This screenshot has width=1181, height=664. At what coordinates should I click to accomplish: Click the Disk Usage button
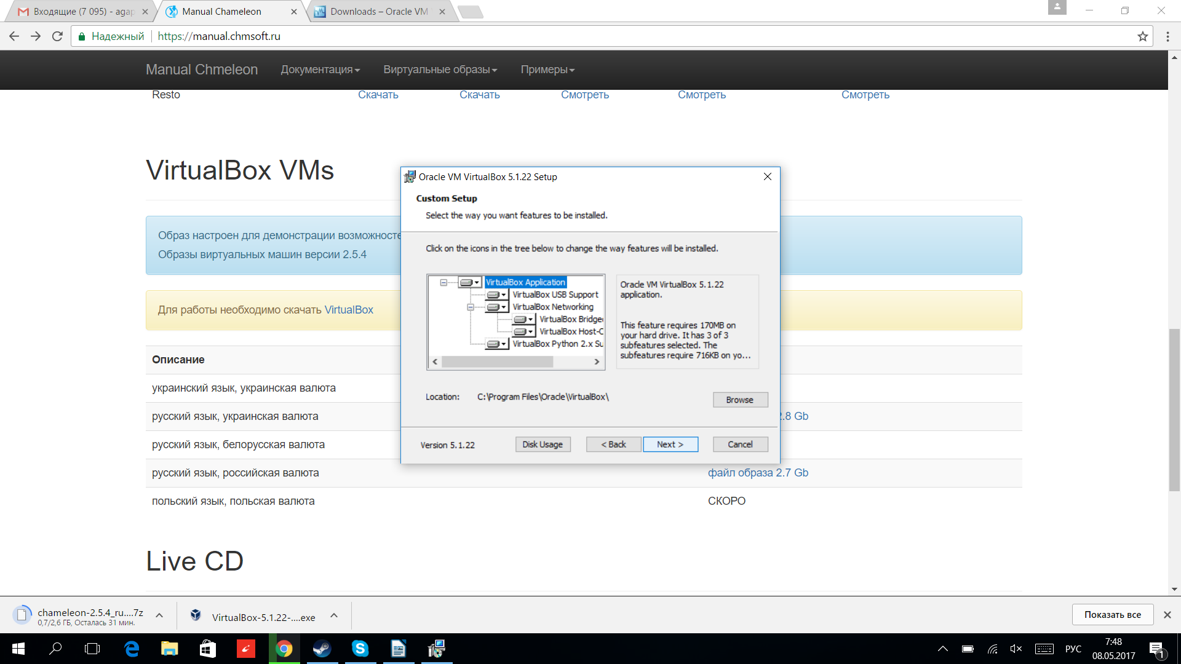point(543,445)
